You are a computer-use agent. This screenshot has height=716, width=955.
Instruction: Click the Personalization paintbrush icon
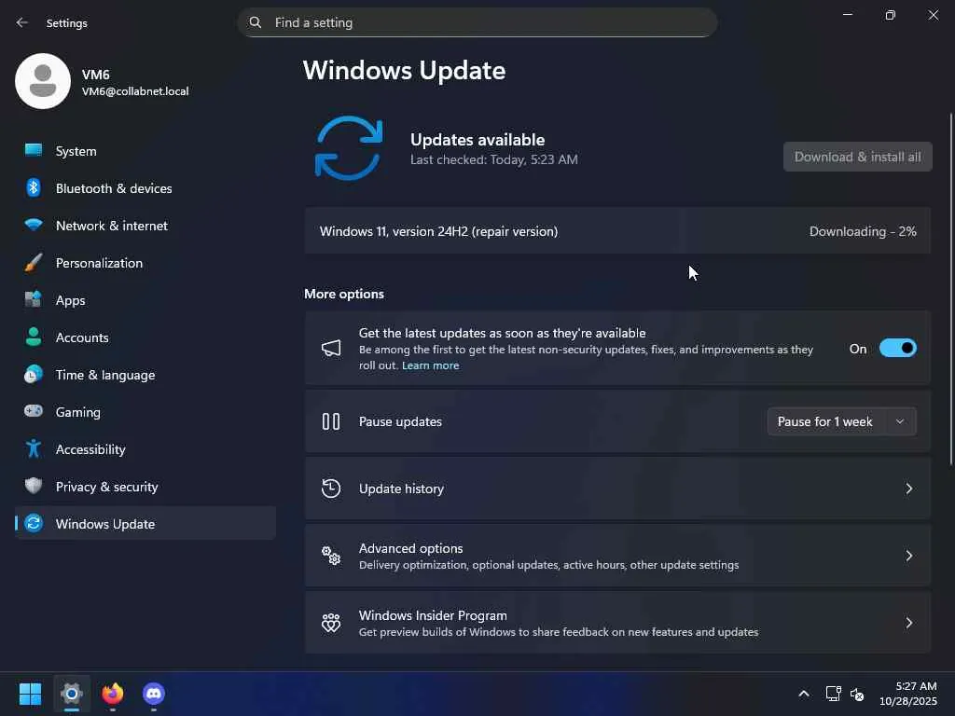(x=34, y=262)
